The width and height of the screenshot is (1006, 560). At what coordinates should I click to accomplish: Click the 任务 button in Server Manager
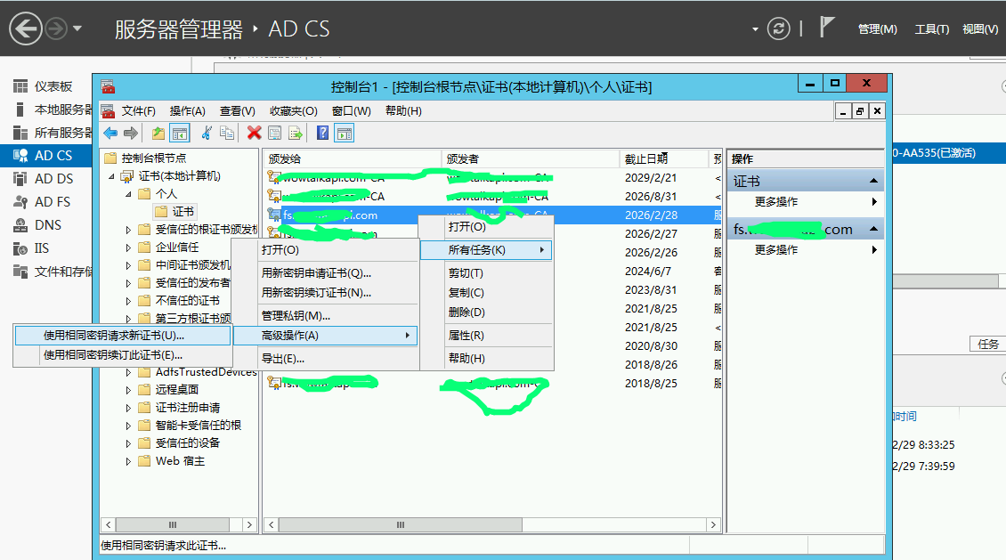[987, 345]
